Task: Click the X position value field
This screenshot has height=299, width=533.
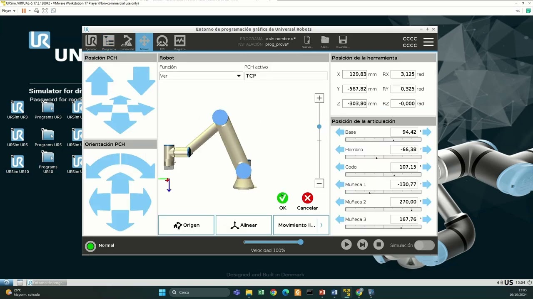Action: pyautogui.click(x=355, y=74)
